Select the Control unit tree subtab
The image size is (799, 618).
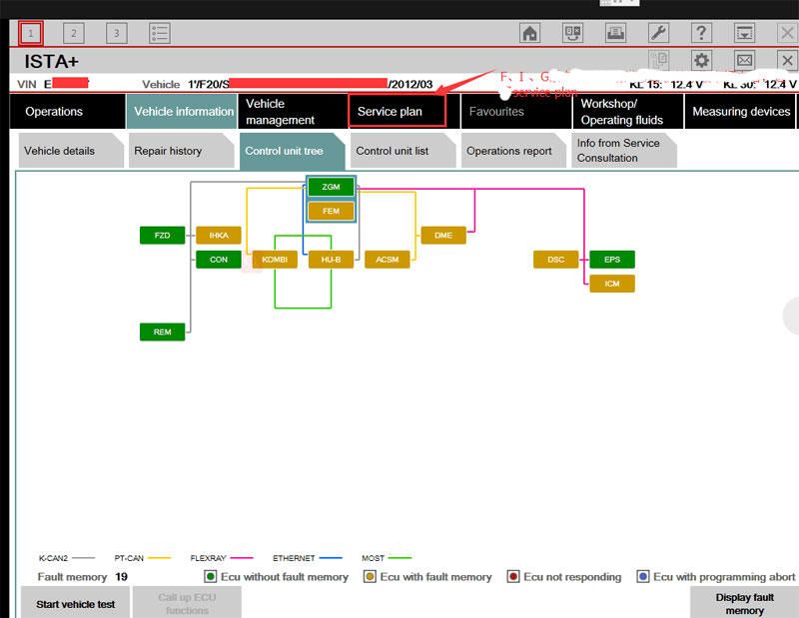[x=292, y=151]
